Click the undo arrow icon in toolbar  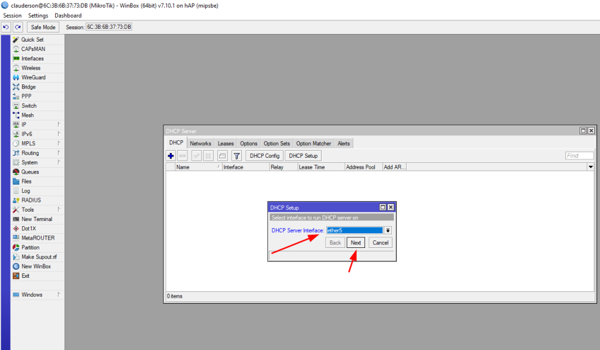[6, 27]
